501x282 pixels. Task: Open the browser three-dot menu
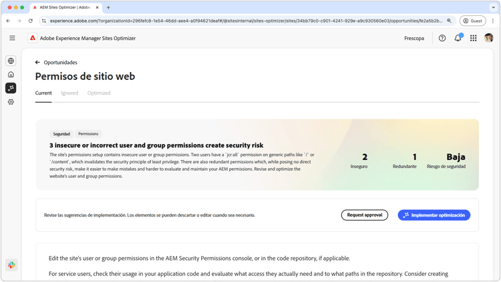(x=493, y=21)
